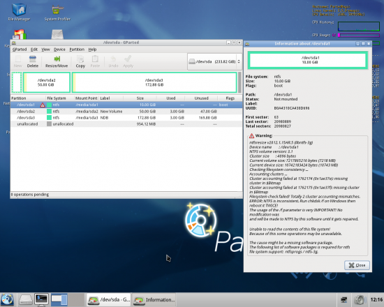Select the small sda1 block in disk graphic
Image resolution: width=384 pixels, height=307 pixels.
[17, 82]
